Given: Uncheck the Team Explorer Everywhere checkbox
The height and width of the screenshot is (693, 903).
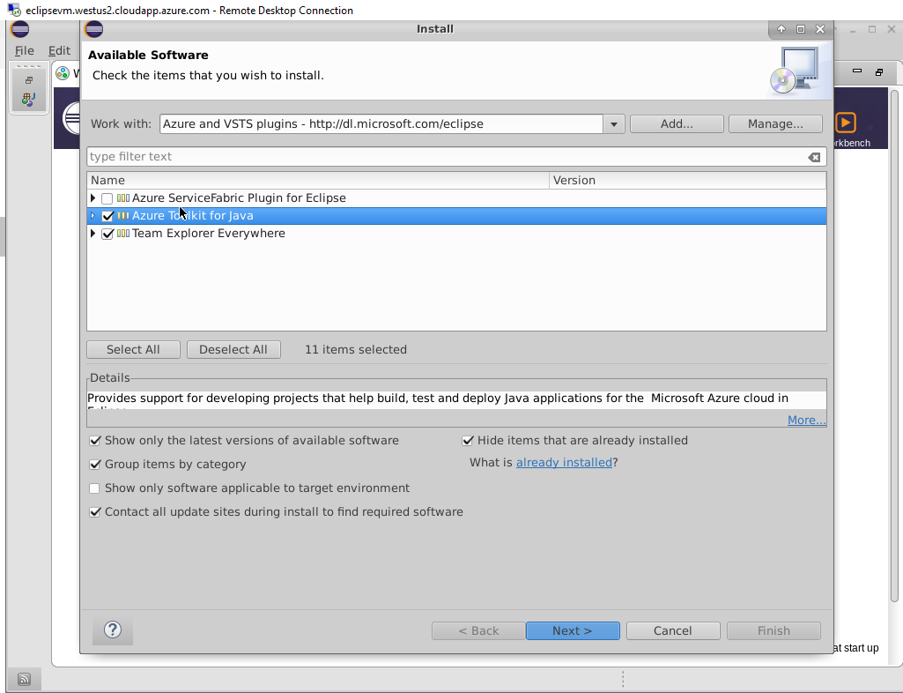Looking at the screenshot, I should [x=107, y=234].
